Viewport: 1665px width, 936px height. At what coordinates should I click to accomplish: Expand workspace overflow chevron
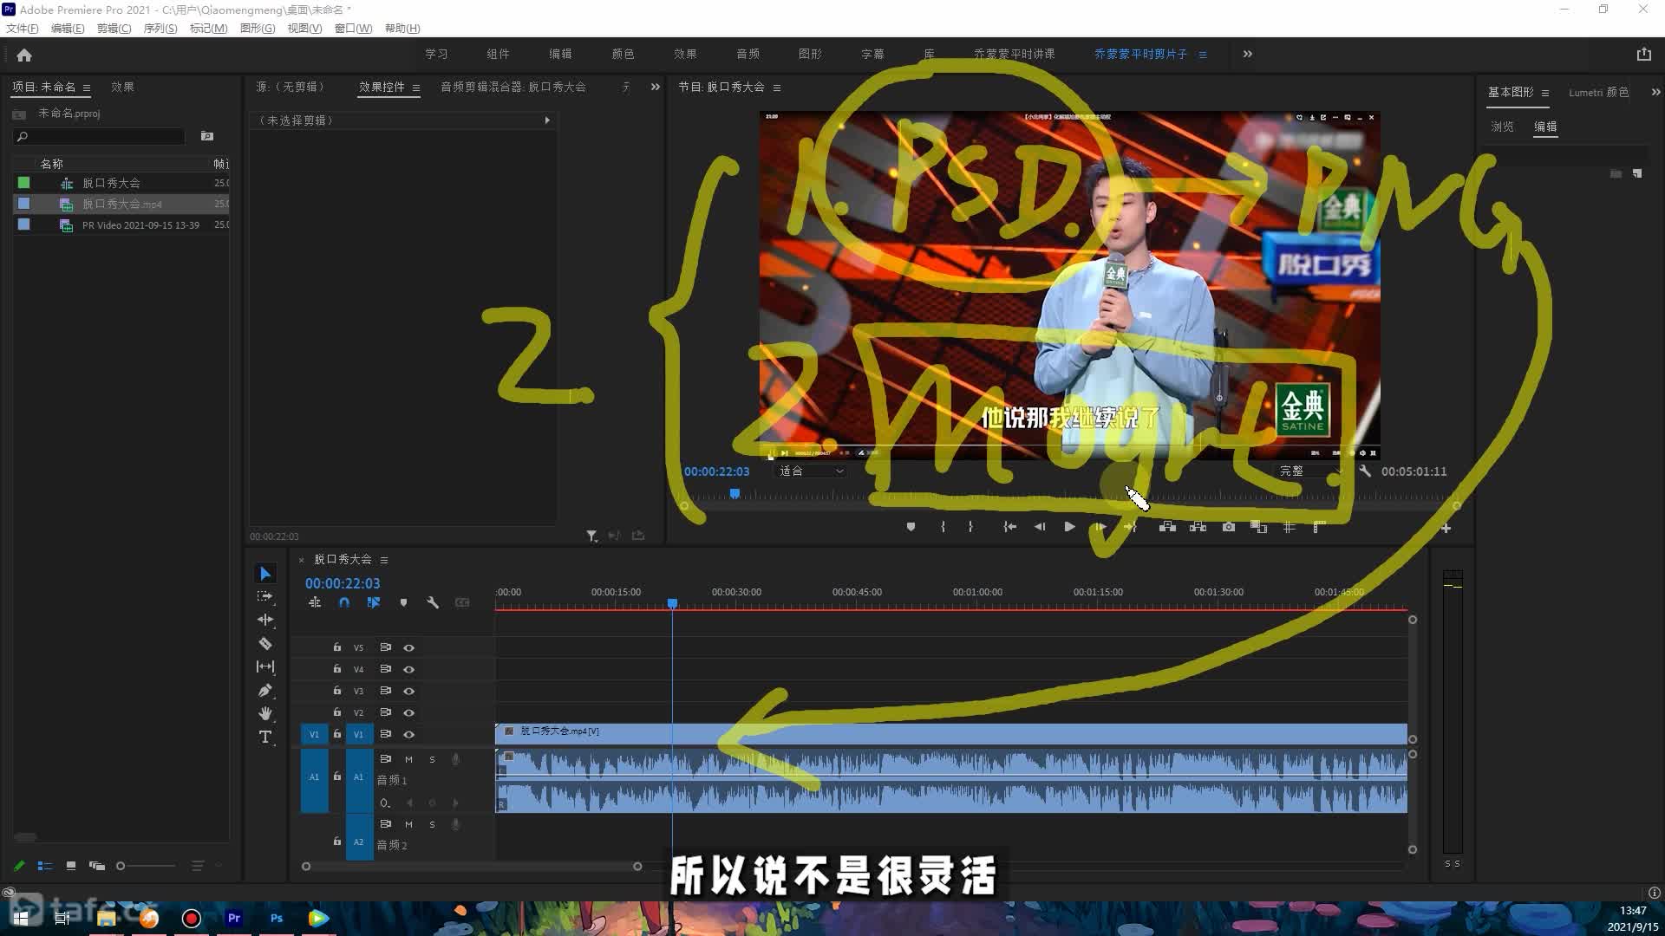1247,54
